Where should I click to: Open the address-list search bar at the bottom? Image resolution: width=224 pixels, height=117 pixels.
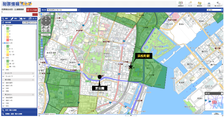[x=19, y=110]
